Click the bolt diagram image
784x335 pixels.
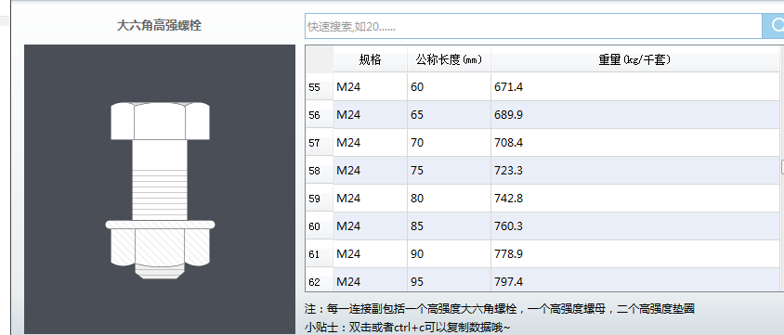(160, 189)
